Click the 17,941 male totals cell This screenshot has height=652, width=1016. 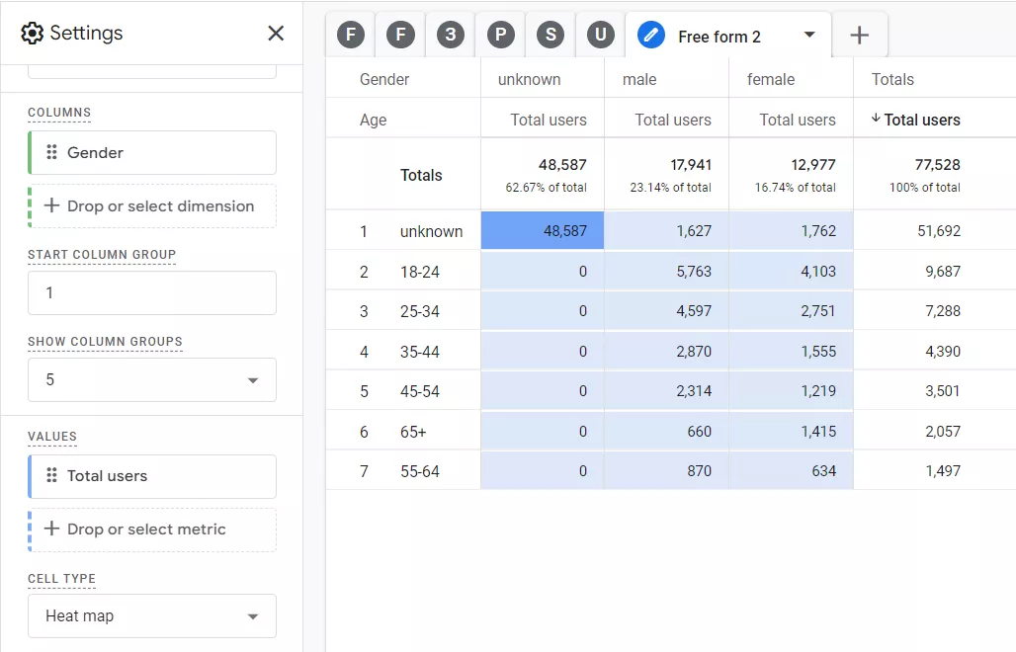[691, 165]
